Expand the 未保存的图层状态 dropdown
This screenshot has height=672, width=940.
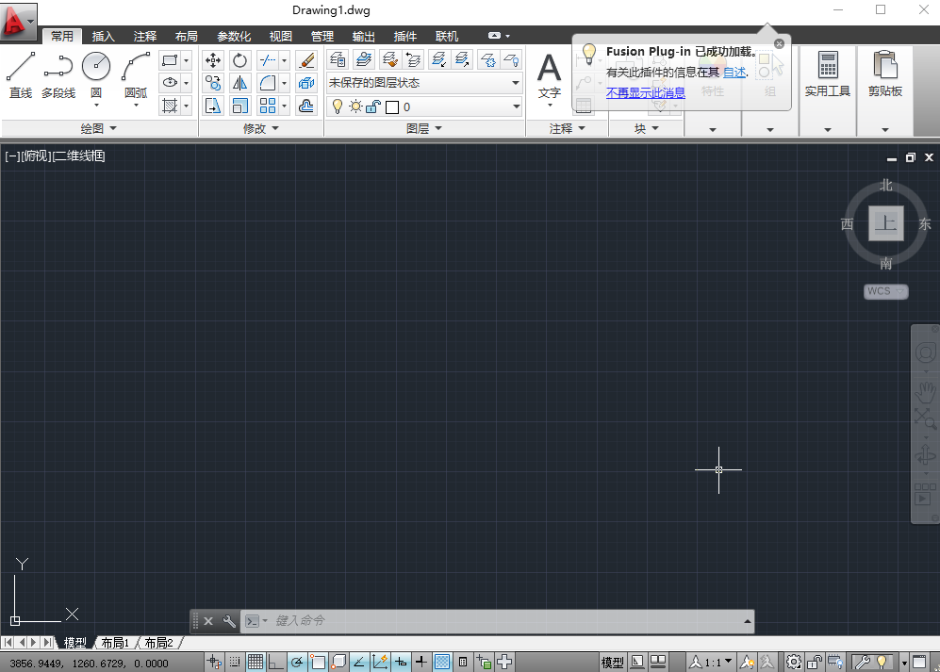tap(516, 83)
